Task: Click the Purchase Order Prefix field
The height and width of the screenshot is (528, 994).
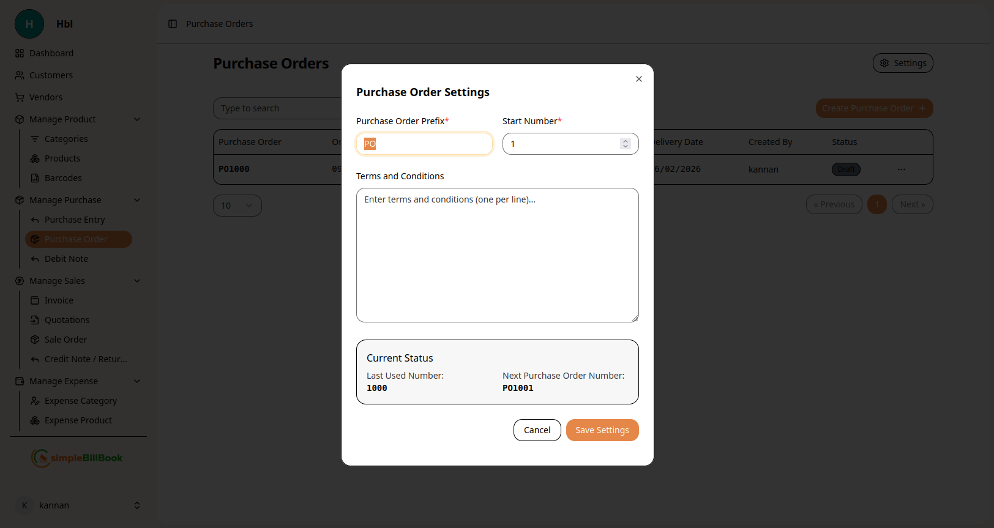Action: [x=424, y=144]
